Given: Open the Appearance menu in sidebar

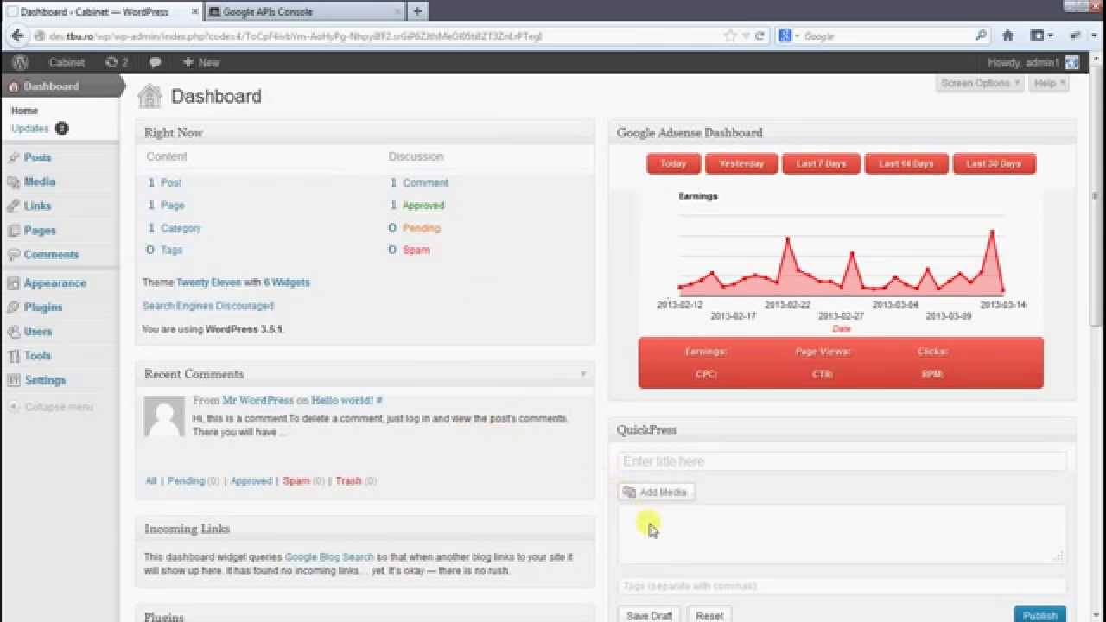Looking at the screenshot, I should pos(54,282).
